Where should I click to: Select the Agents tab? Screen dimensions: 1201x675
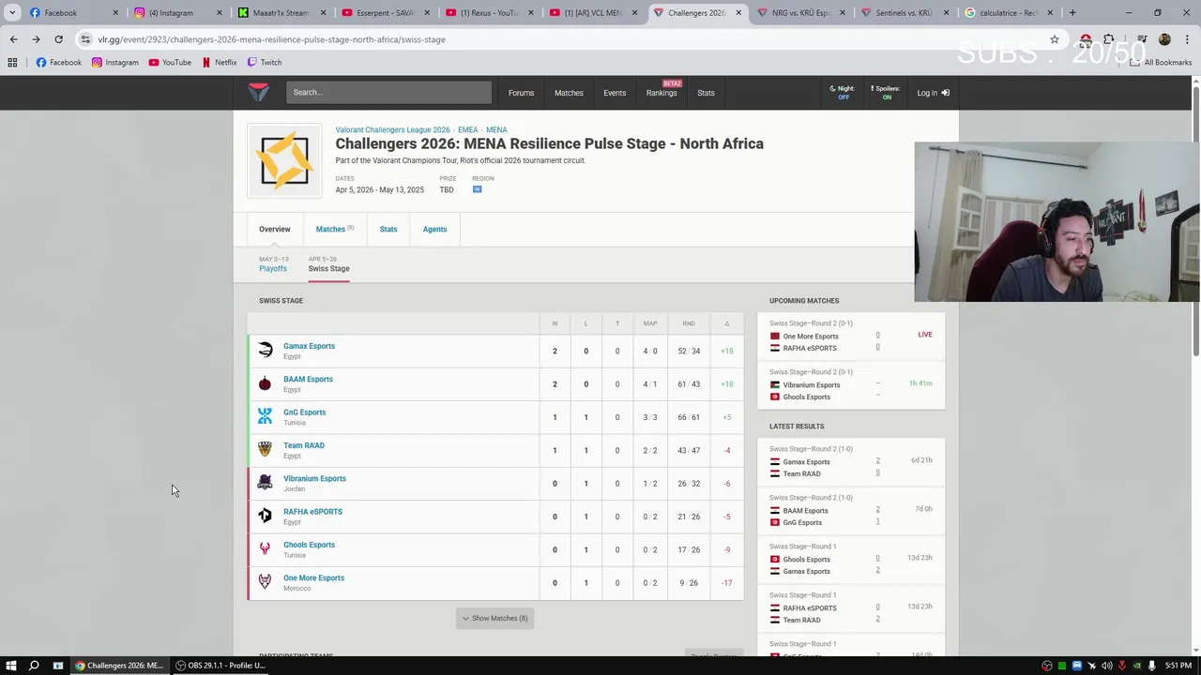tap(434, 229)
